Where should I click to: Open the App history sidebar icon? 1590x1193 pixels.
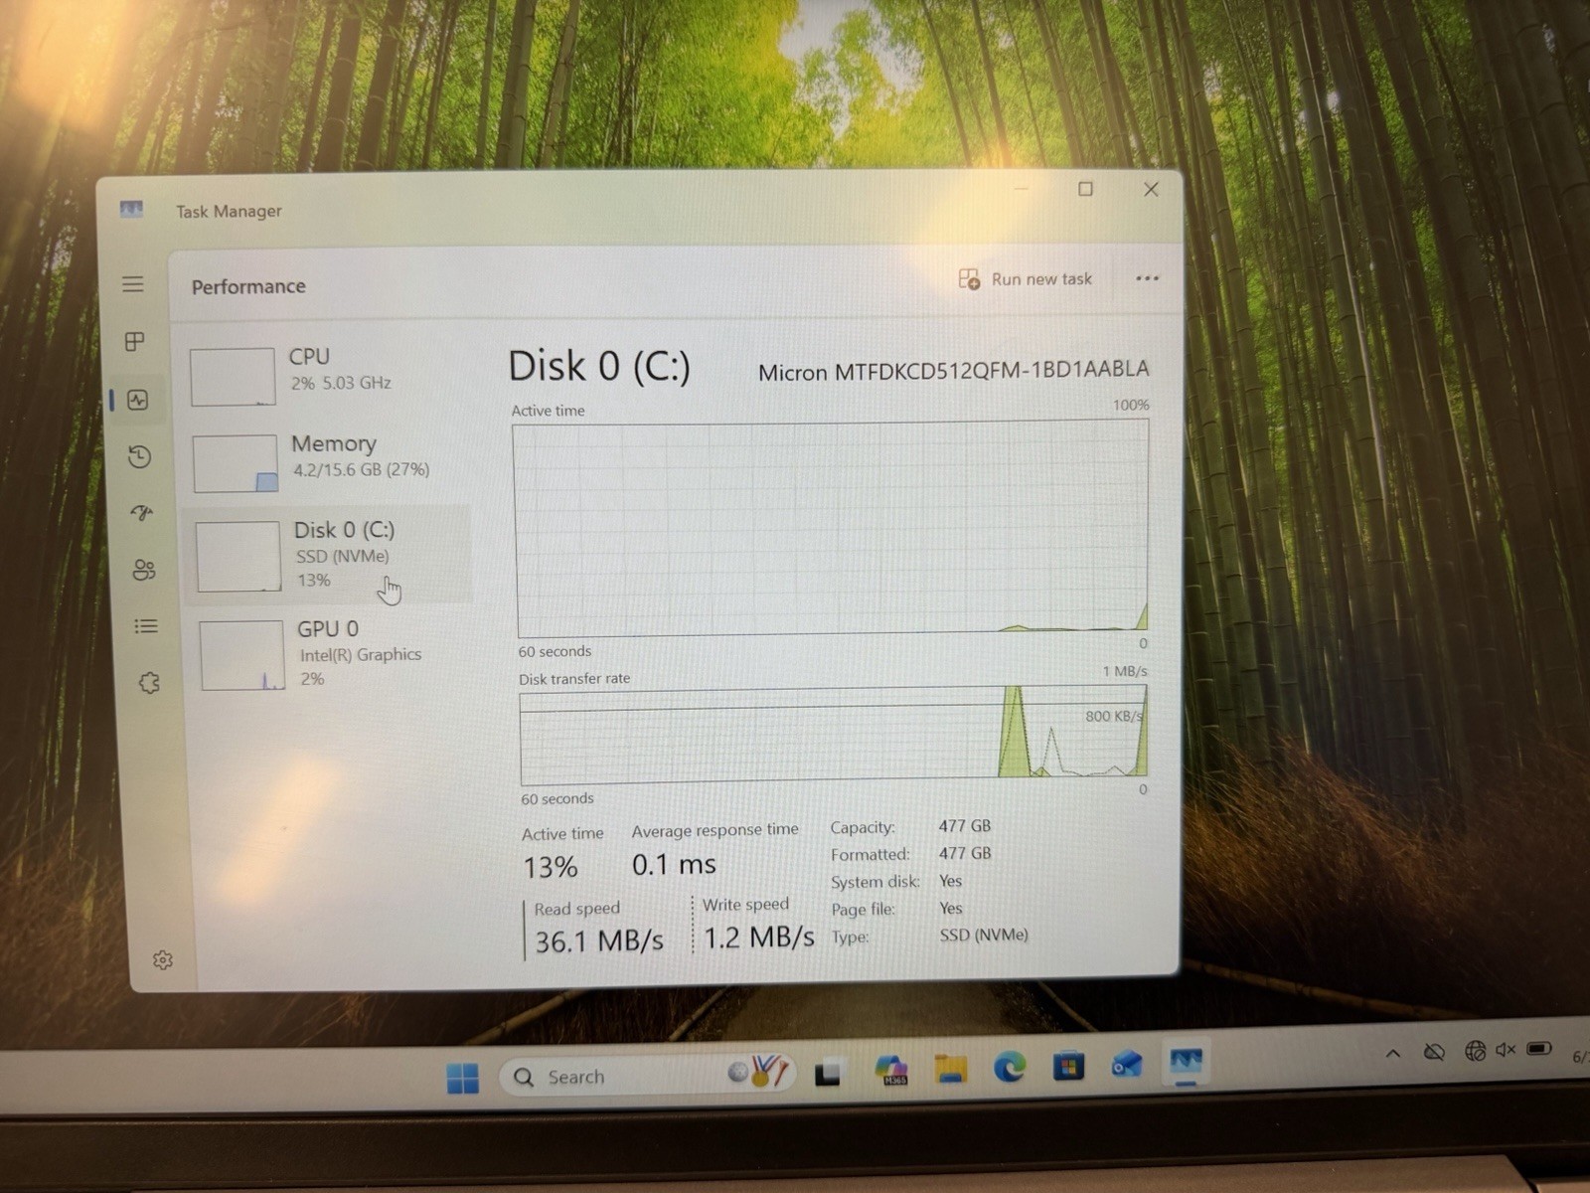(x=139, y=456)
